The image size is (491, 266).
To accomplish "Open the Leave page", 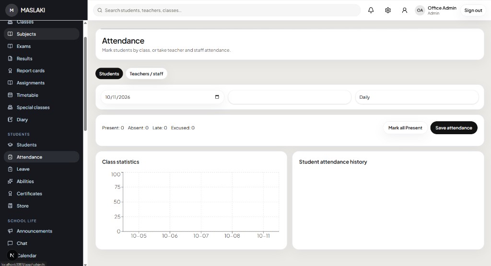I will click(x=41, y=169).
